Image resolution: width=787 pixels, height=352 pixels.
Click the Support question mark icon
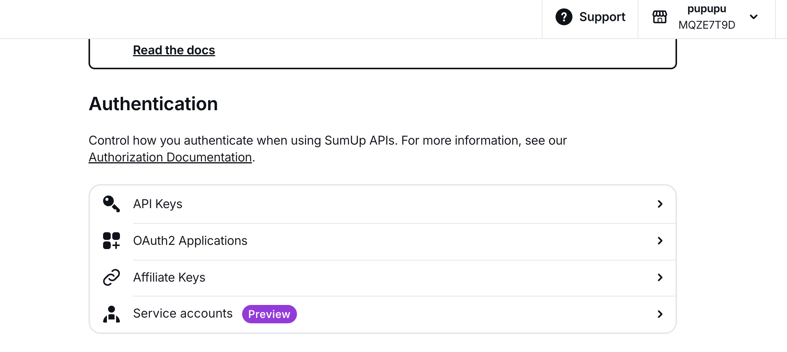point(564,17)
